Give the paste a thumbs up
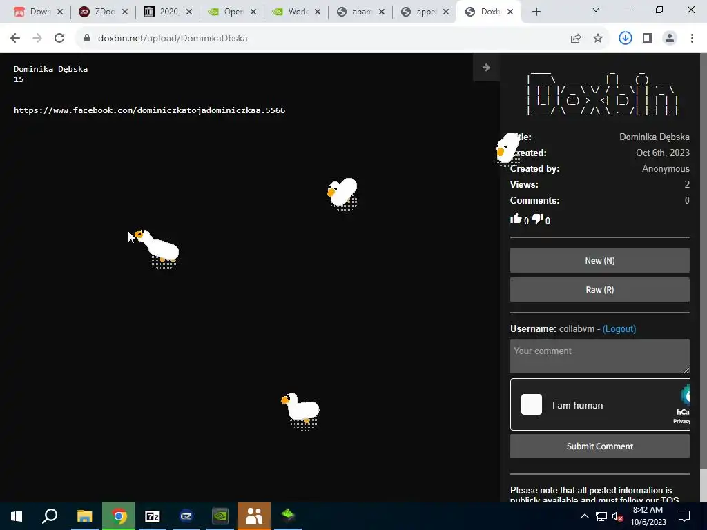This screenshot has height=530, width=707. pyautogui.click(x=516, y=219)
